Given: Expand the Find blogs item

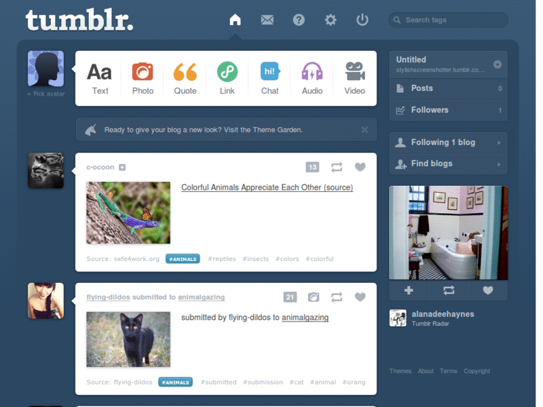Looking at the screenshot, I should click(x=449, y=164).
